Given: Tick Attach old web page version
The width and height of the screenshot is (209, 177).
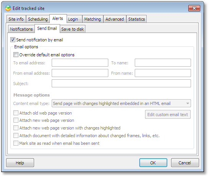Looking at the screenshot, I should [16, 113].
